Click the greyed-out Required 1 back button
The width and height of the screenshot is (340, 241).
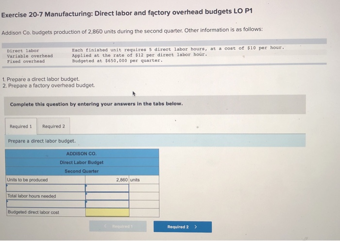pyautogui.click(x=118, y=226)
